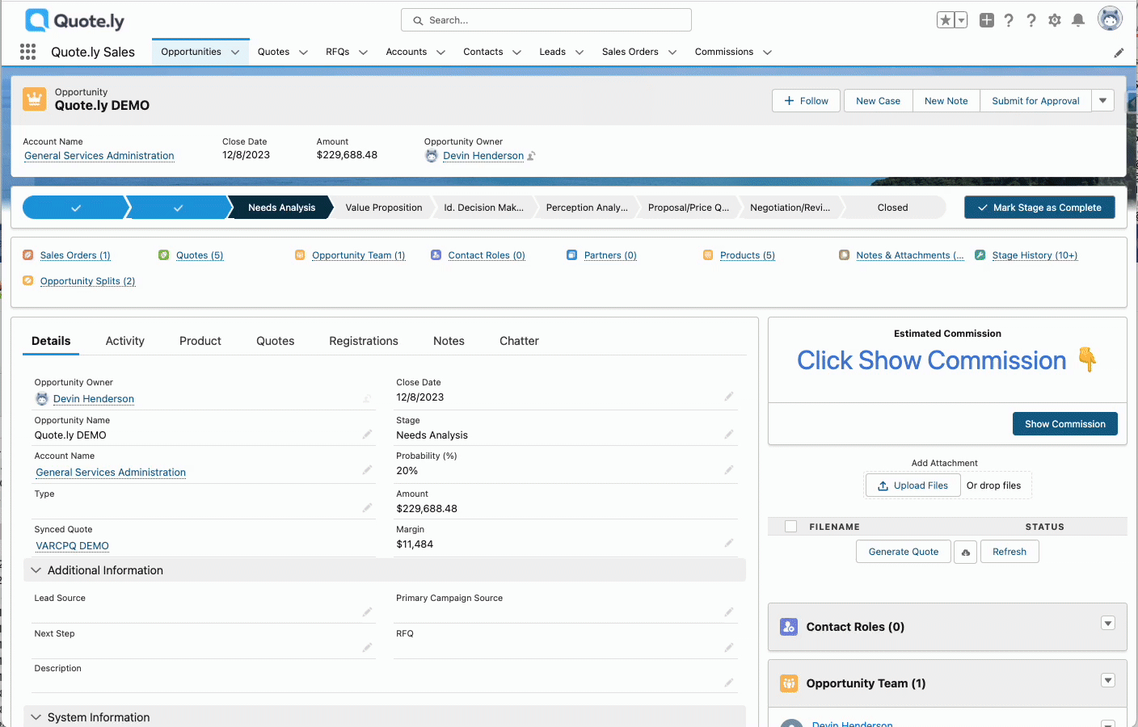Click the Generate Quote button
The height and width of the screenshot is (727, 1138).
[904, 552]
